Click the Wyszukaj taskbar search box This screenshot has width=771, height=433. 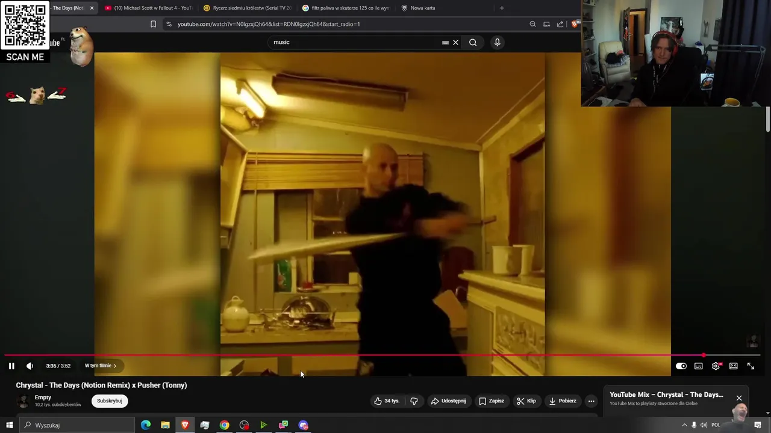76,425
